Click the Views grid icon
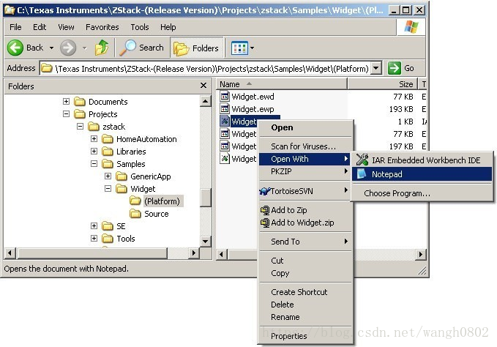 point(239,48)
